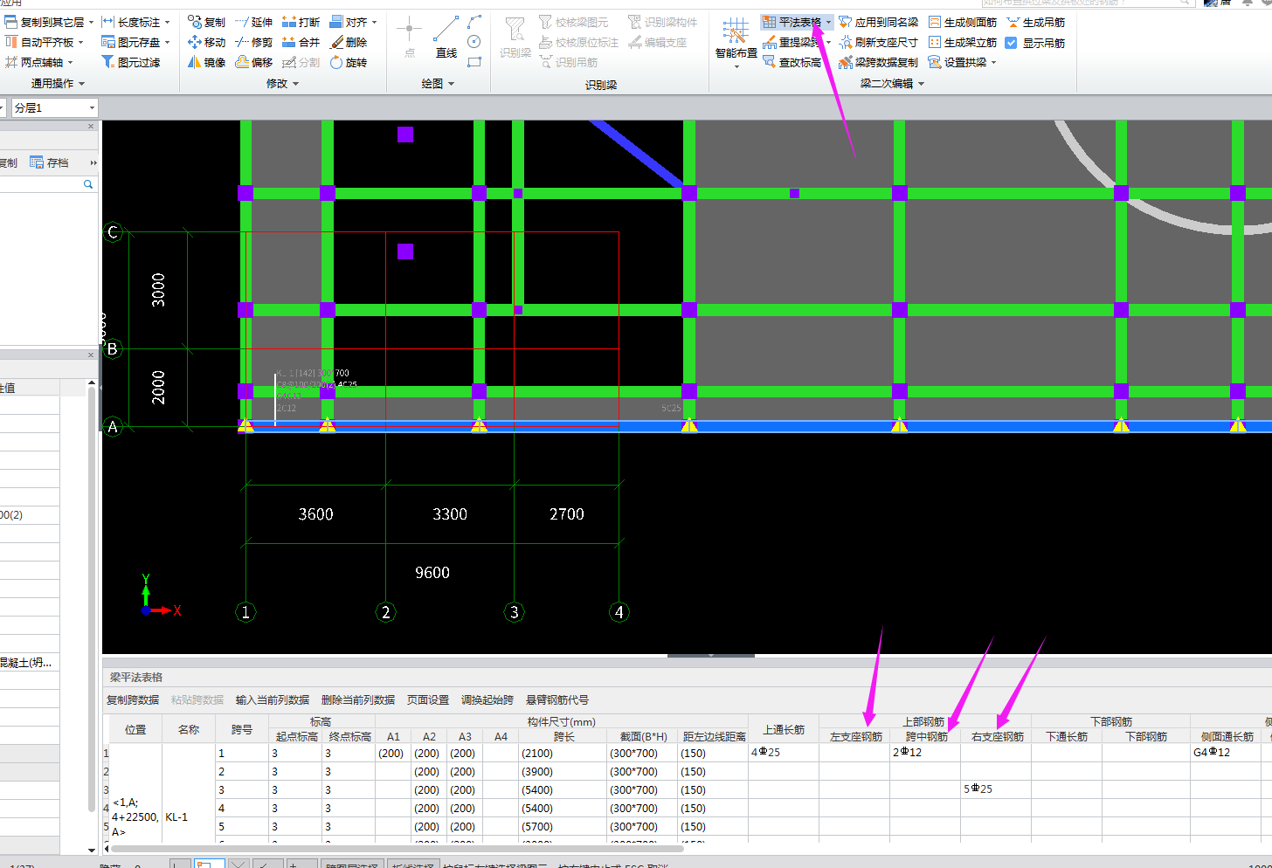This screenshot has height=868, width=1272.
Task: Click 调换起始跨 button
Action: (x=487, y=699)
